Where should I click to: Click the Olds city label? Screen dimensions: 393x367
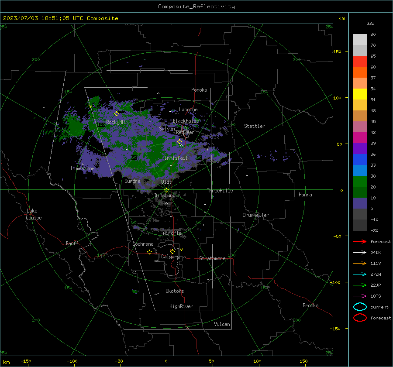(166, 182)
